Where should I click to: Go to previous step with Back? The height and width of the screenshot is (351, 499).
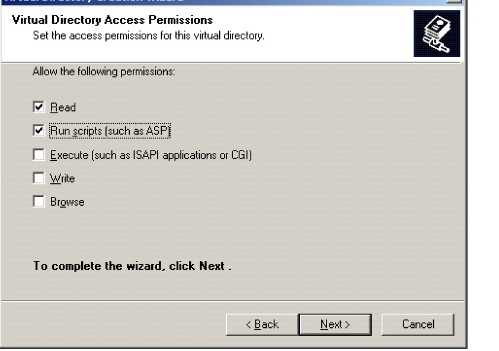(x=261, y=324)
